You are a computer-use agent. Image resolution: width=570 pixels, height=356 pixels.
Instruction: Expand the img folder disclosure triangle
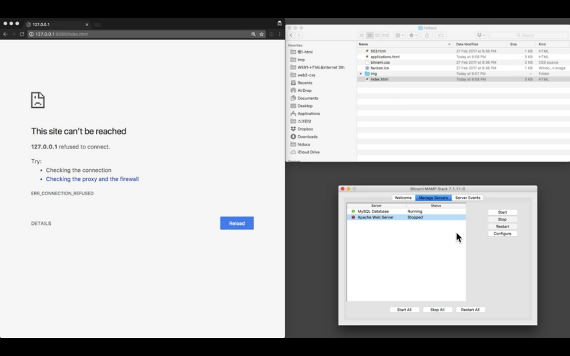click(x=361, y=73)
